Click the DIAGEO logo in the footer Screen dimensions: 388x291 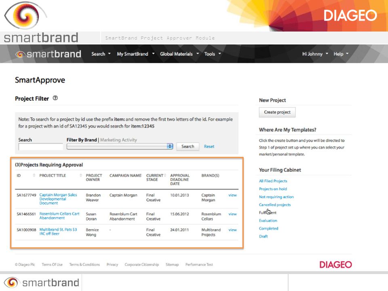335,264
